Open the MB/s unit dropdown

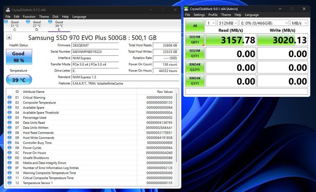[x=299, y=23]
